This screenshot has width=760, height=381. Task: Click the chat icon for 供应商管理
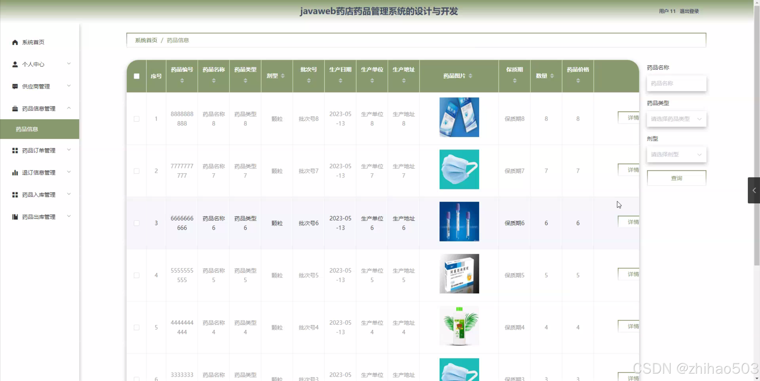(x=15, y=86)
